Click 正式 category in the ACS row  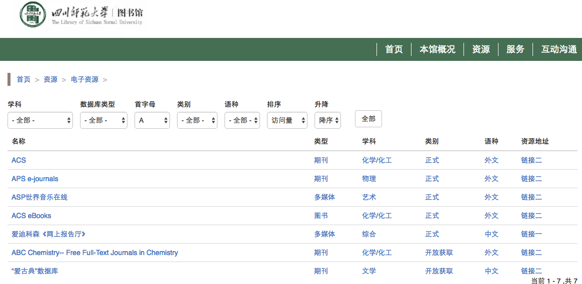click(432, 160)
